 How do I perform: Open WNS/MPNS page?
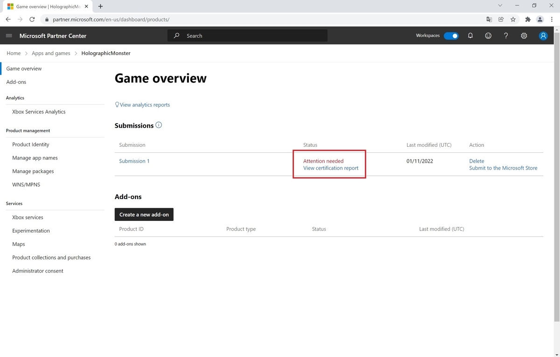26,185
